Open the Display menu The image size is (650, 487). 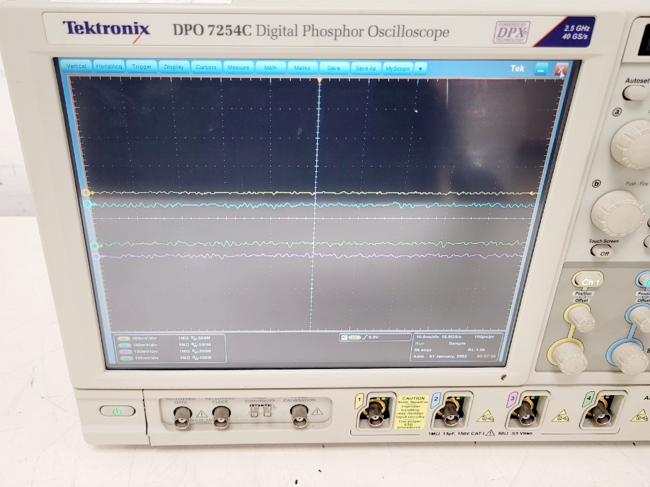pos(174,67)
